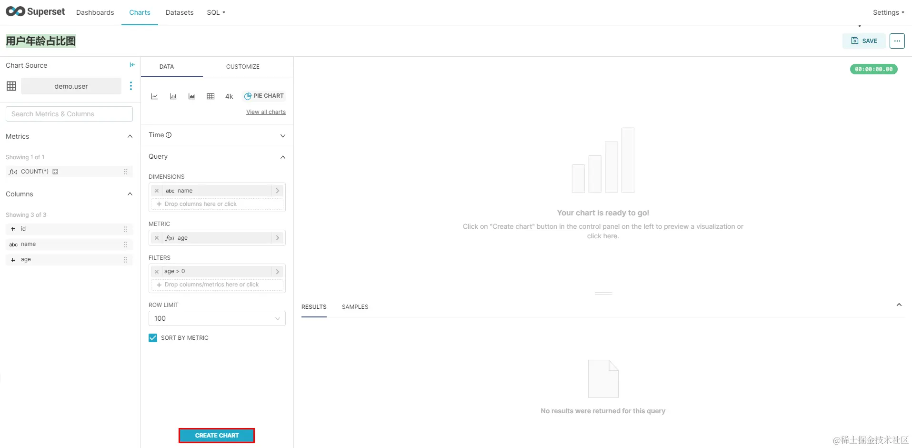The image size is (912, 448).
Task: Click Drop columns here in Dimensions
Action: click(x=217, y=204)
